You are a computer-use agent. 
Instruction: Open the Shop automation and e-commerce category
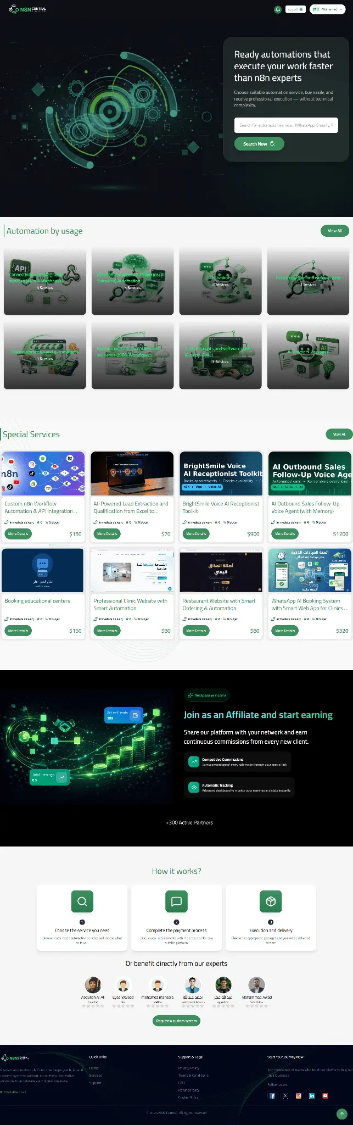[45, 355]
